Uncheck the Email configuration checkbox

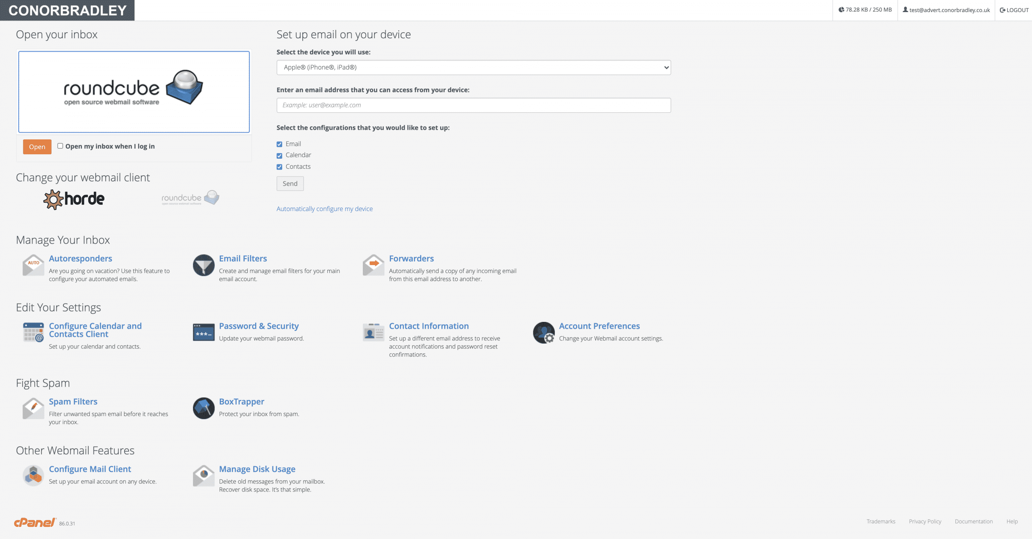pos(279,144)
